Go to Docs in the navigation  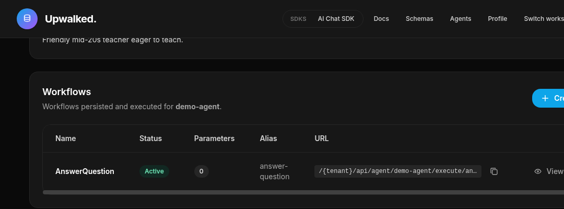(381, 19)
